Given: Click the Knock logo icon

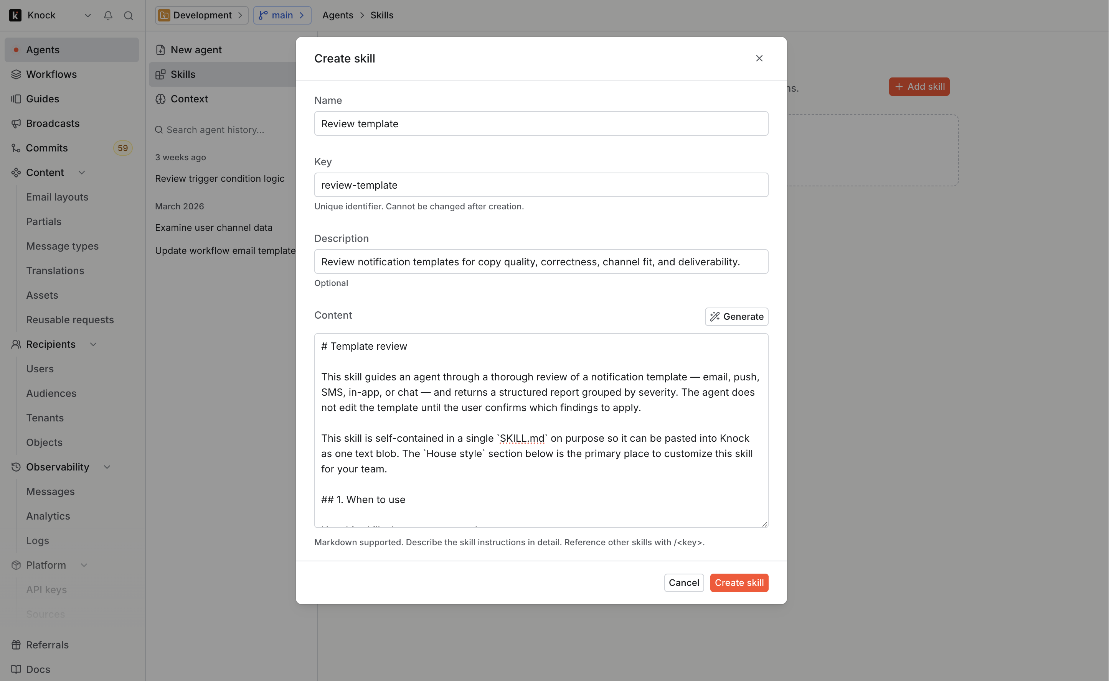Looking at the screenshot, I should (15, 15).
